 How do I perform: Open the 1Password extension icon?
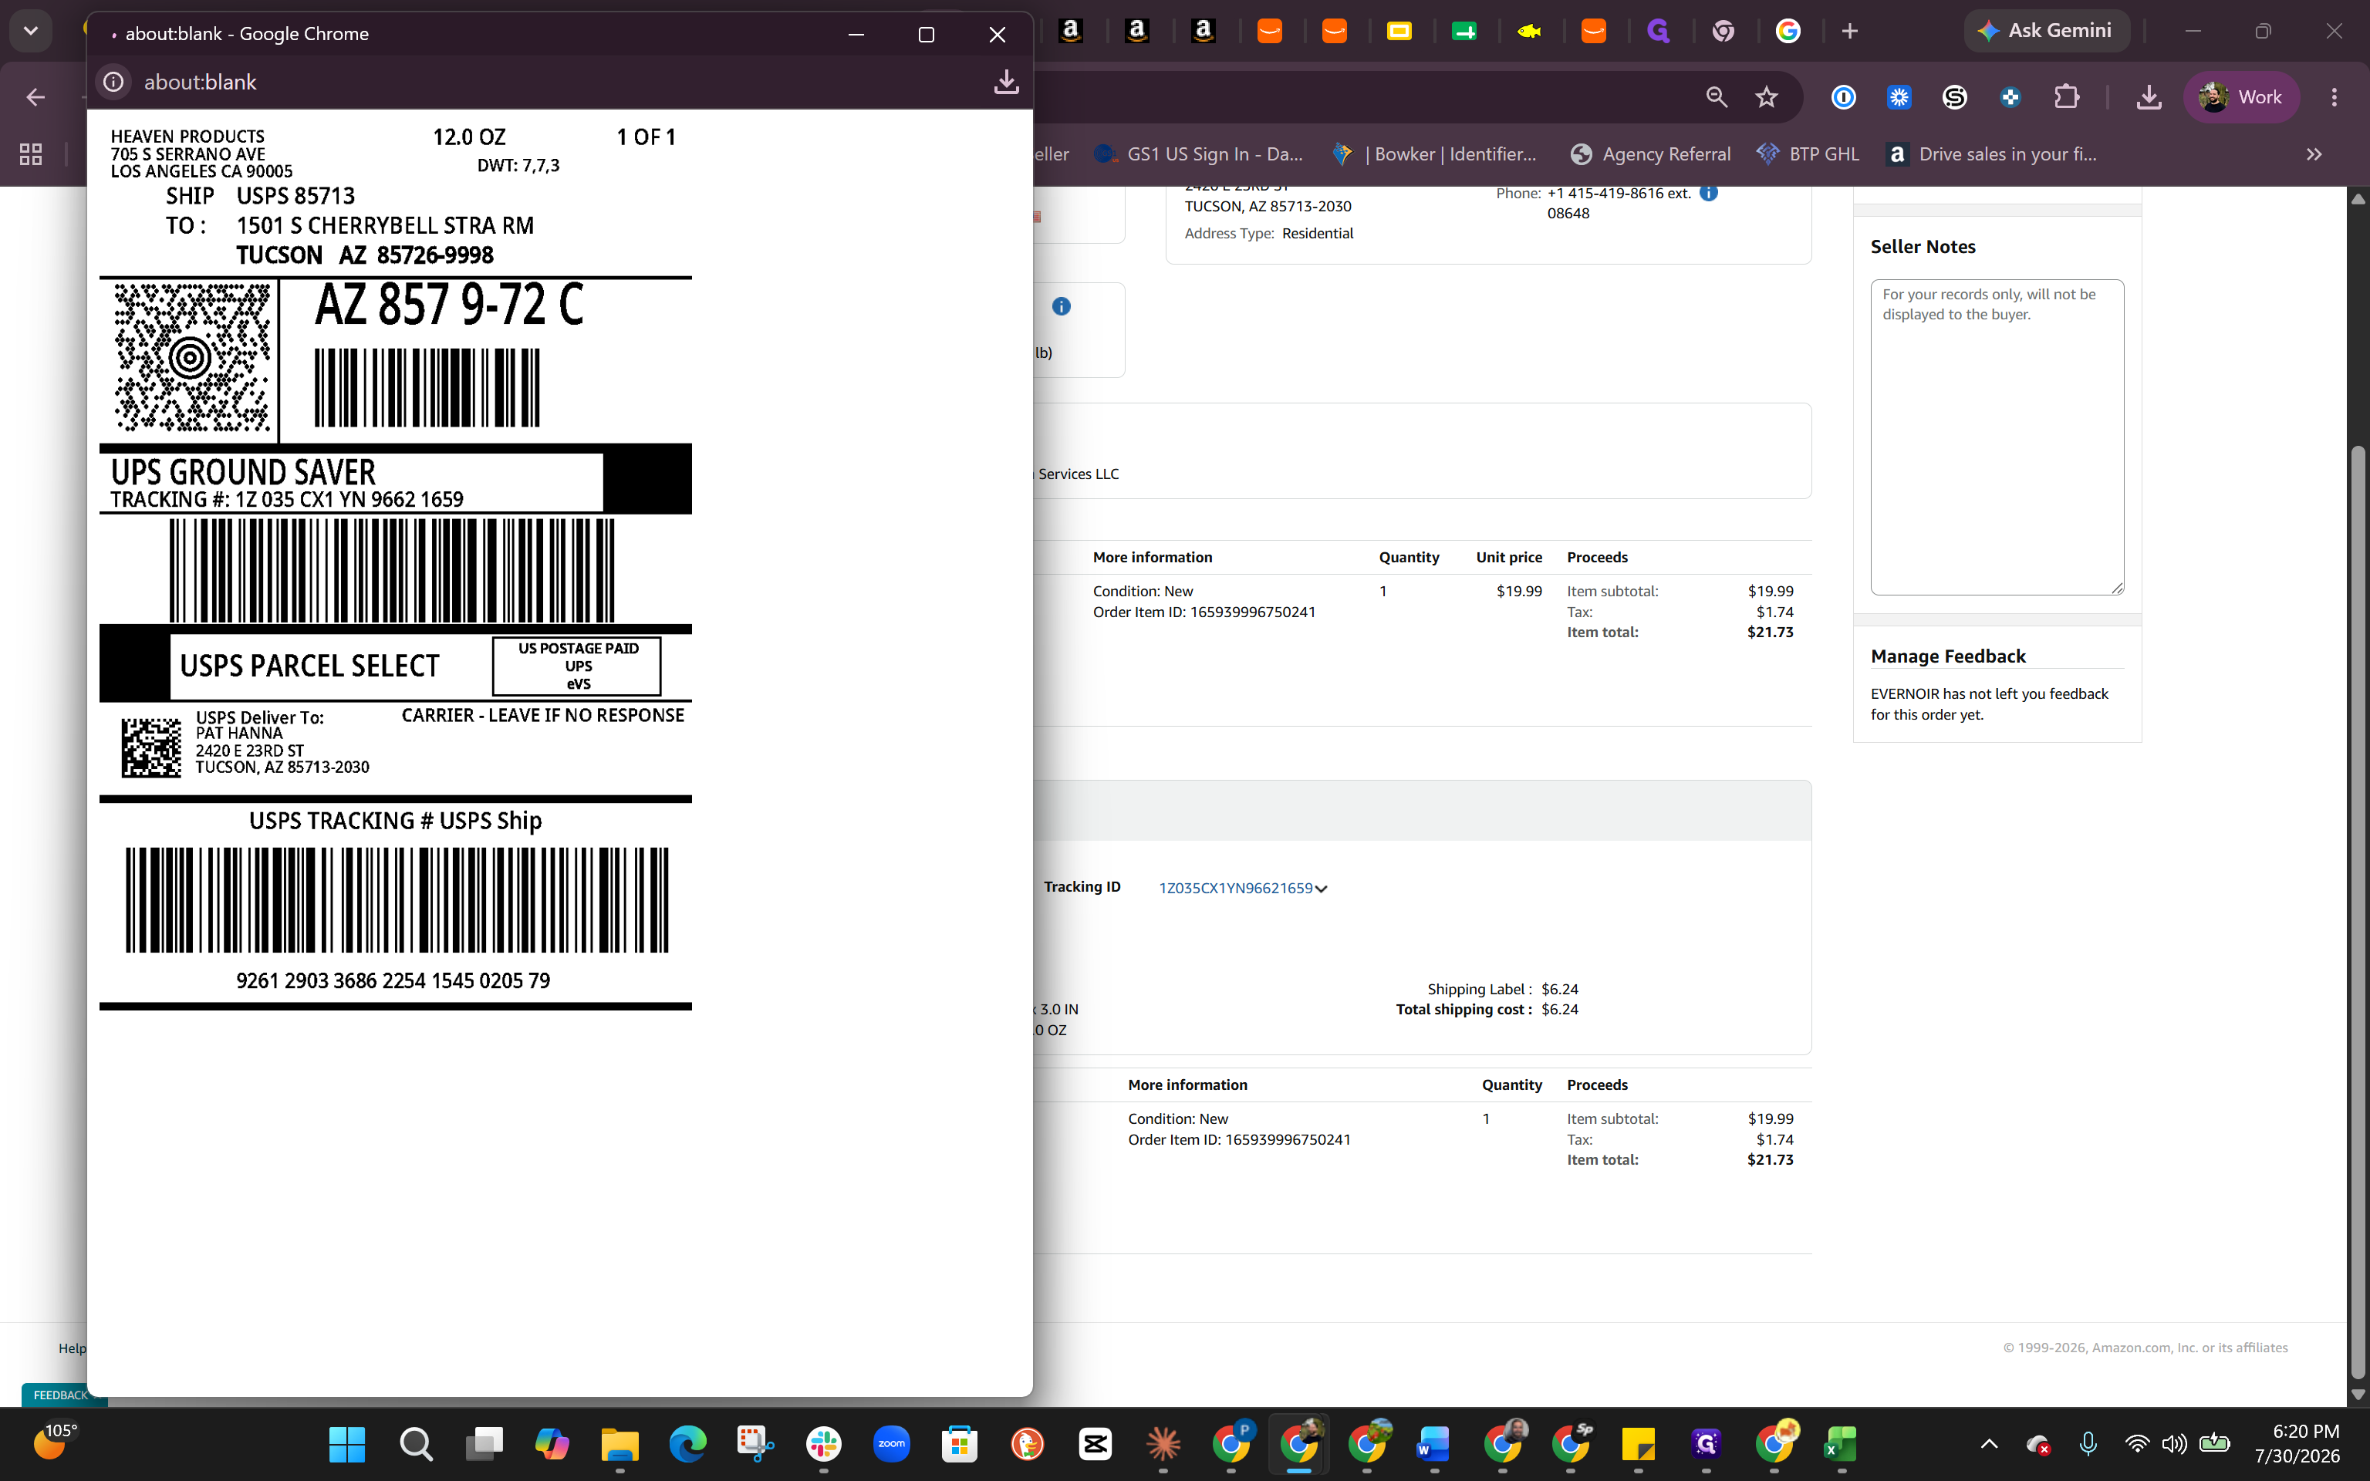click(1843, 97)
